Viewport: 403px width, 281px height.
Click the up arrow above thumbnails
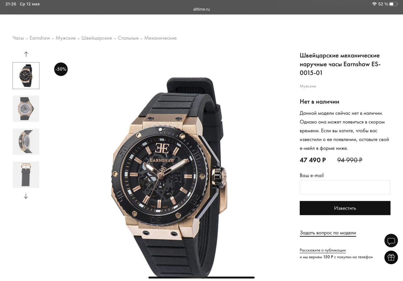[x=26, y=54]
